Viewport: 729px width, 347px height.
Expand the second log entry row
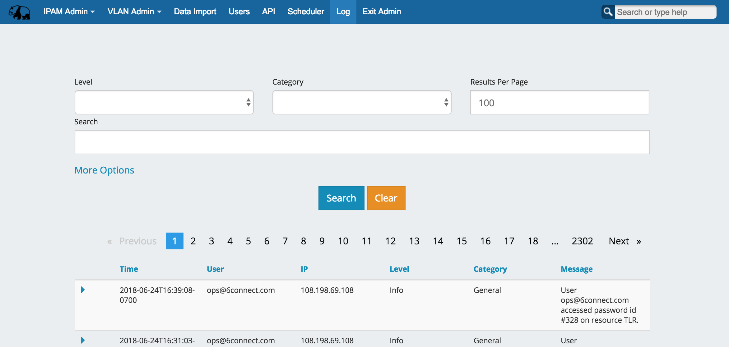click(x=83, y=340)
